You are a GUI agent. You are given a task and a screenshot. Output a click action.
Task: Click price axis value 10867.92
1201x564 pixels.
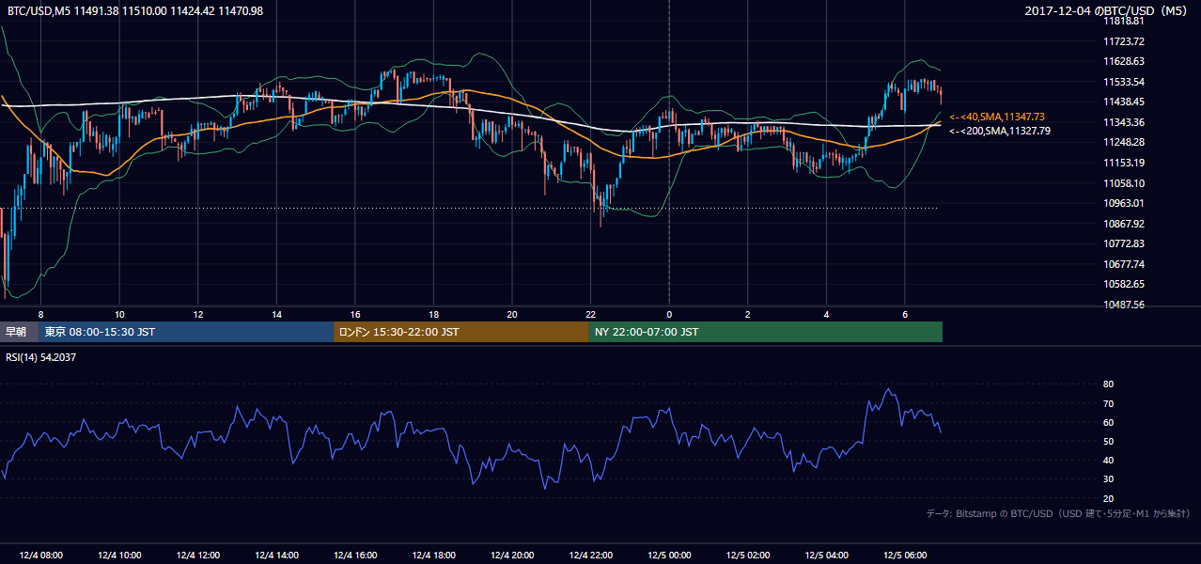[1124, 224]
